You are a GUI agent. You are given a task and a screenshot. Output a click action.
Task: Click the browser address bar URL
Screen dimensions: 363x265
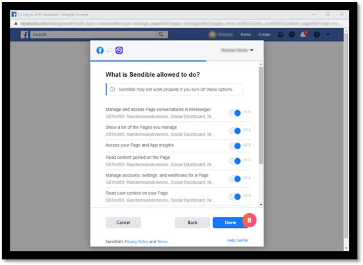(x=181, y=23)
